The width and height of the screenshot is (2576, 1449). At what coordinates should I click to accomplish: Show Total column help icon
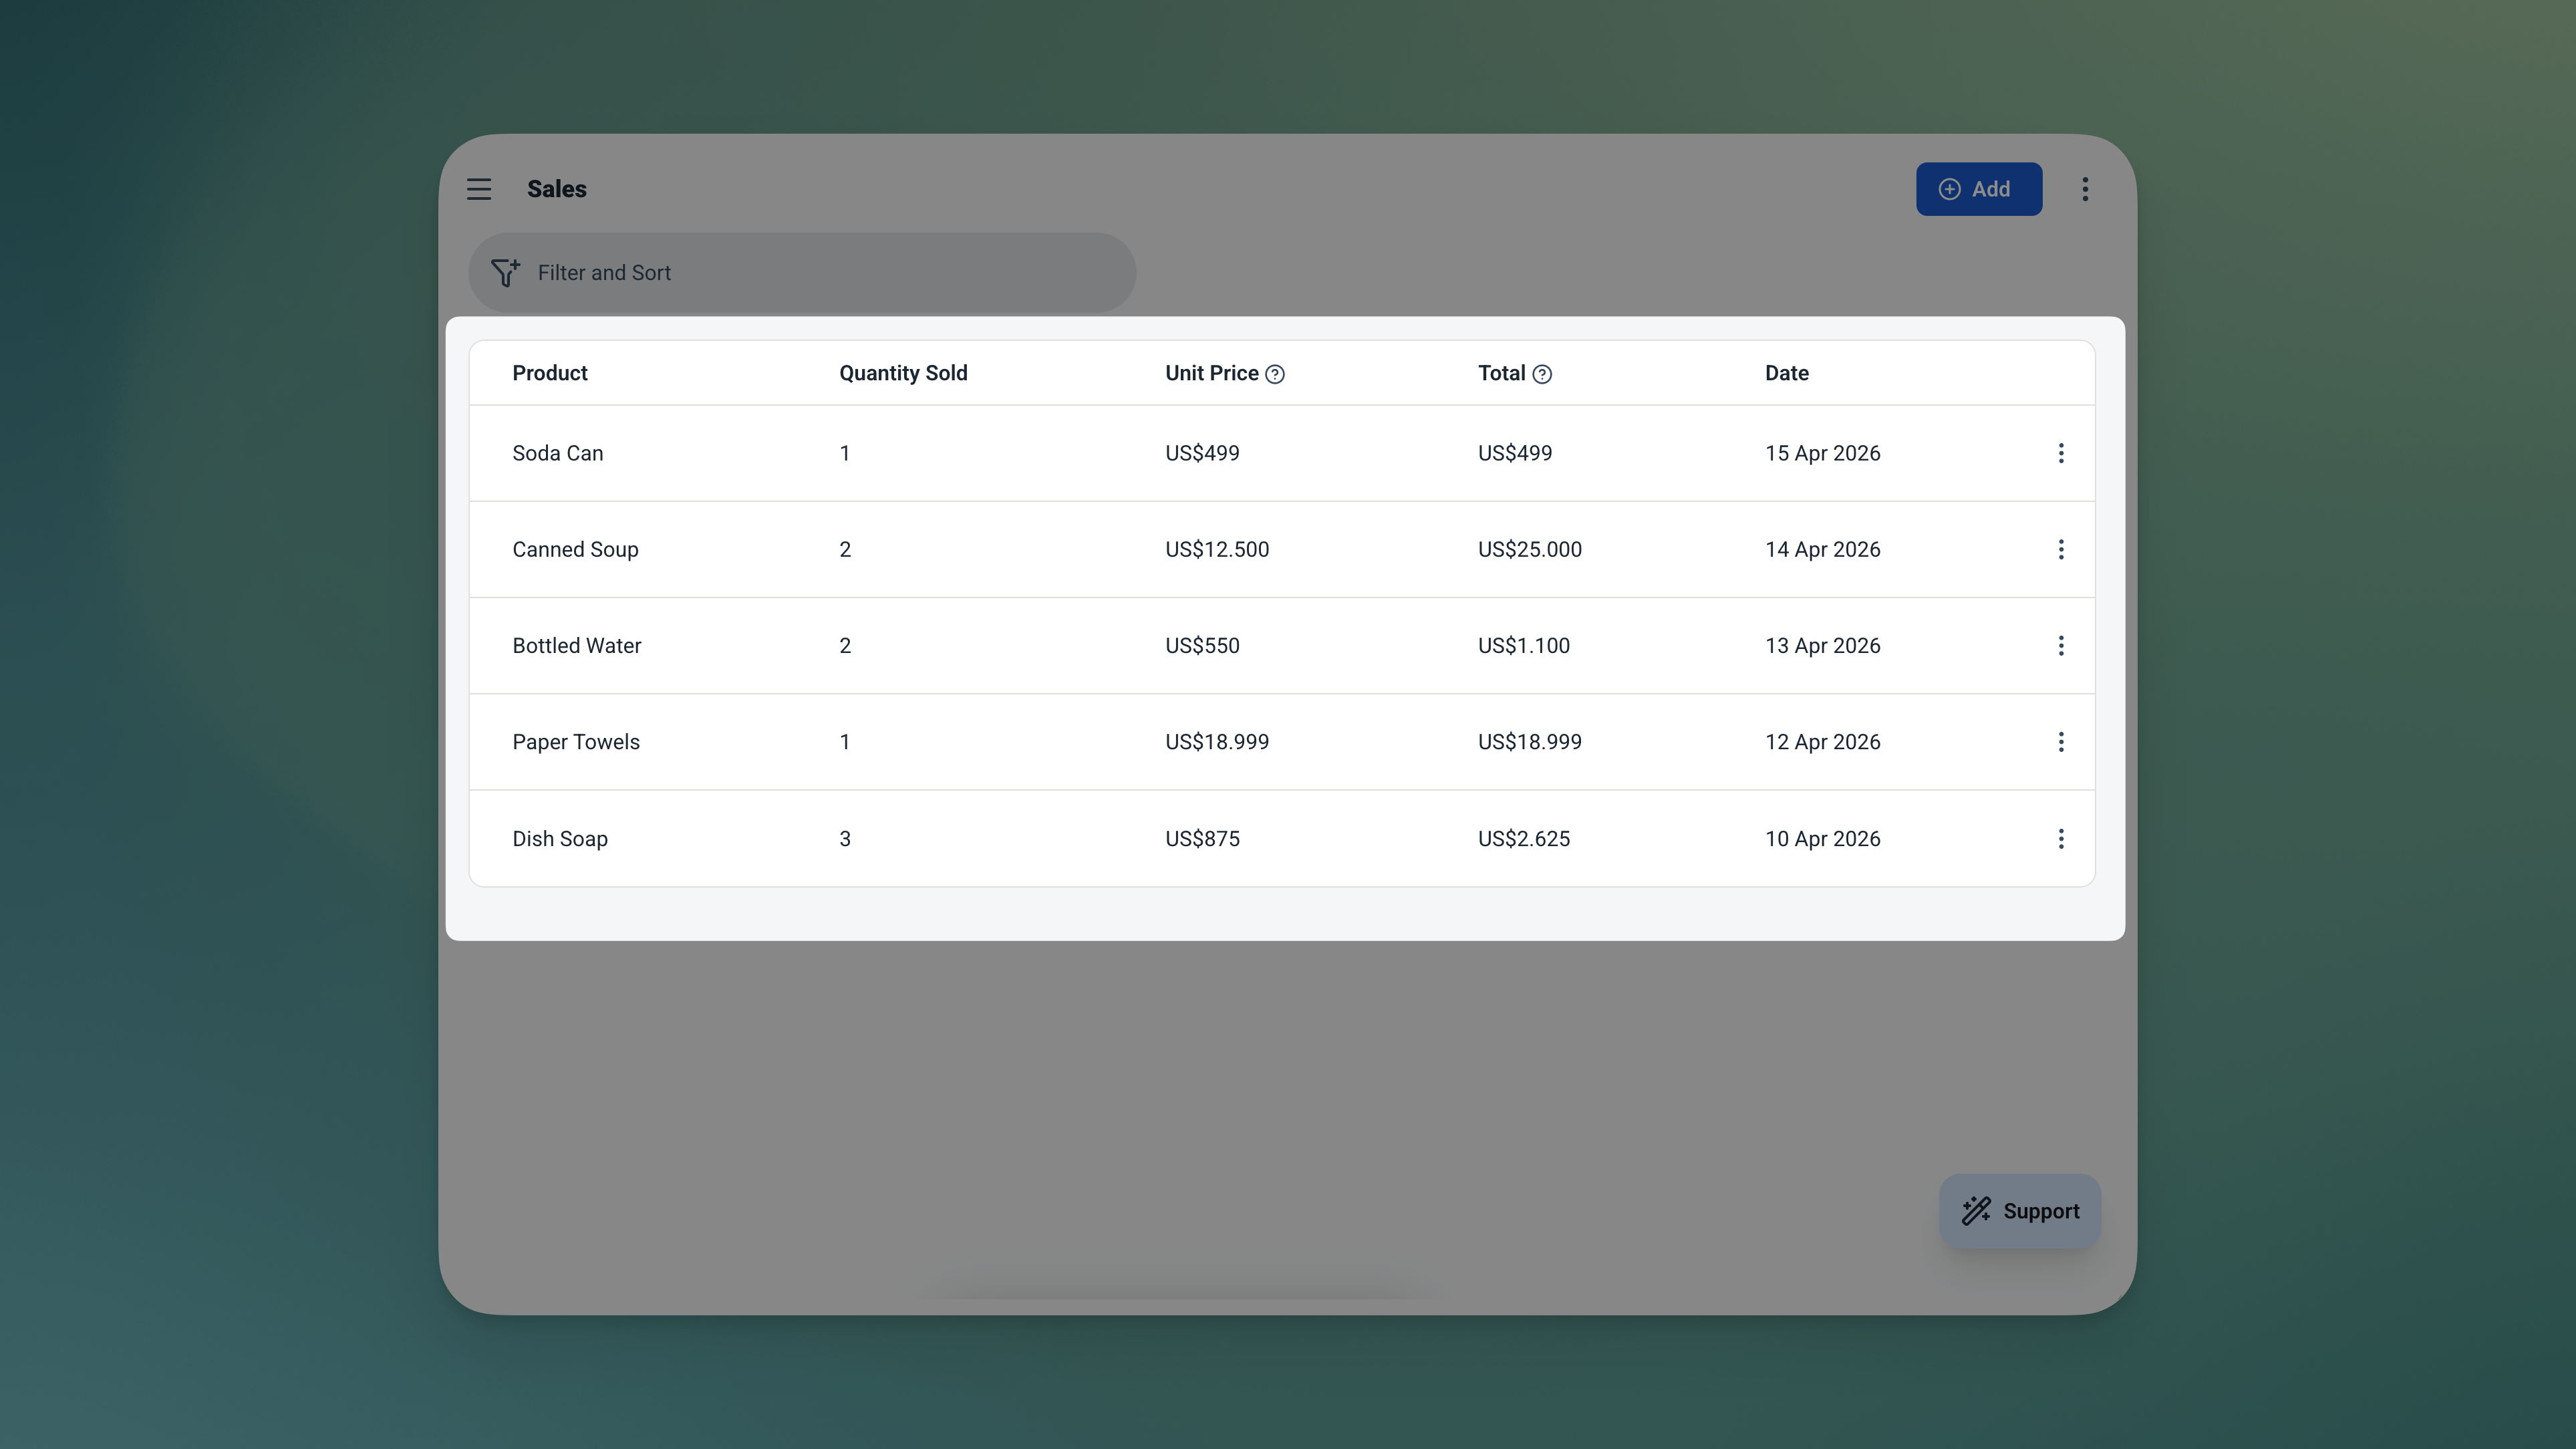pos(1542,374)
